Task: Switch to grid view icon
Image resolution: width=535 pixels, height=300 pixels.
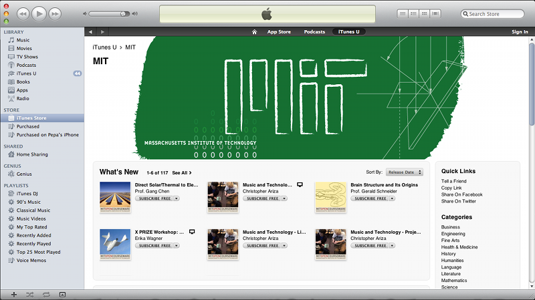Action: pyautogui.click(x=425, y=13)
